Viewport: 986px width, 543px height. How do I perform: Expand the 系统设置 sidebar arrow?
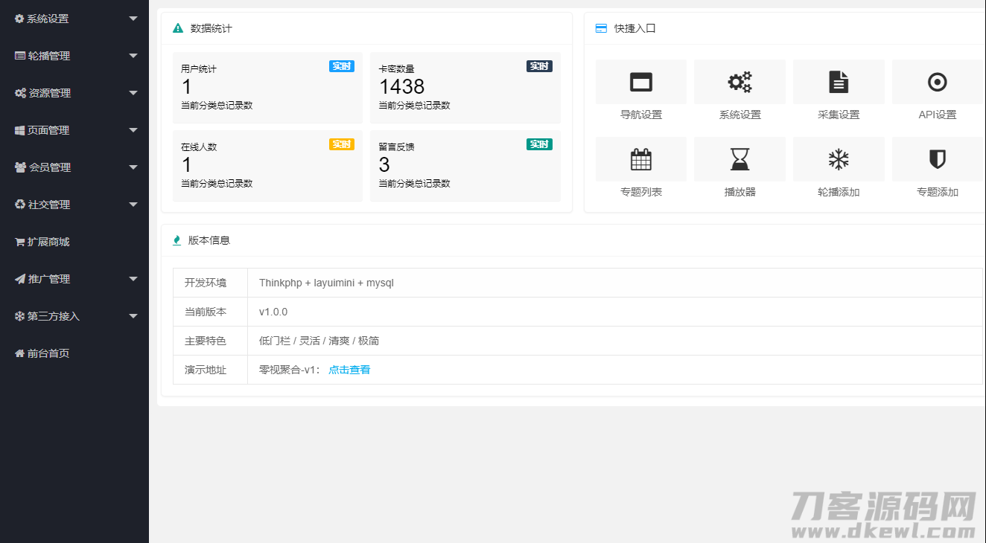pyautogui.click(x=133, y=19)
